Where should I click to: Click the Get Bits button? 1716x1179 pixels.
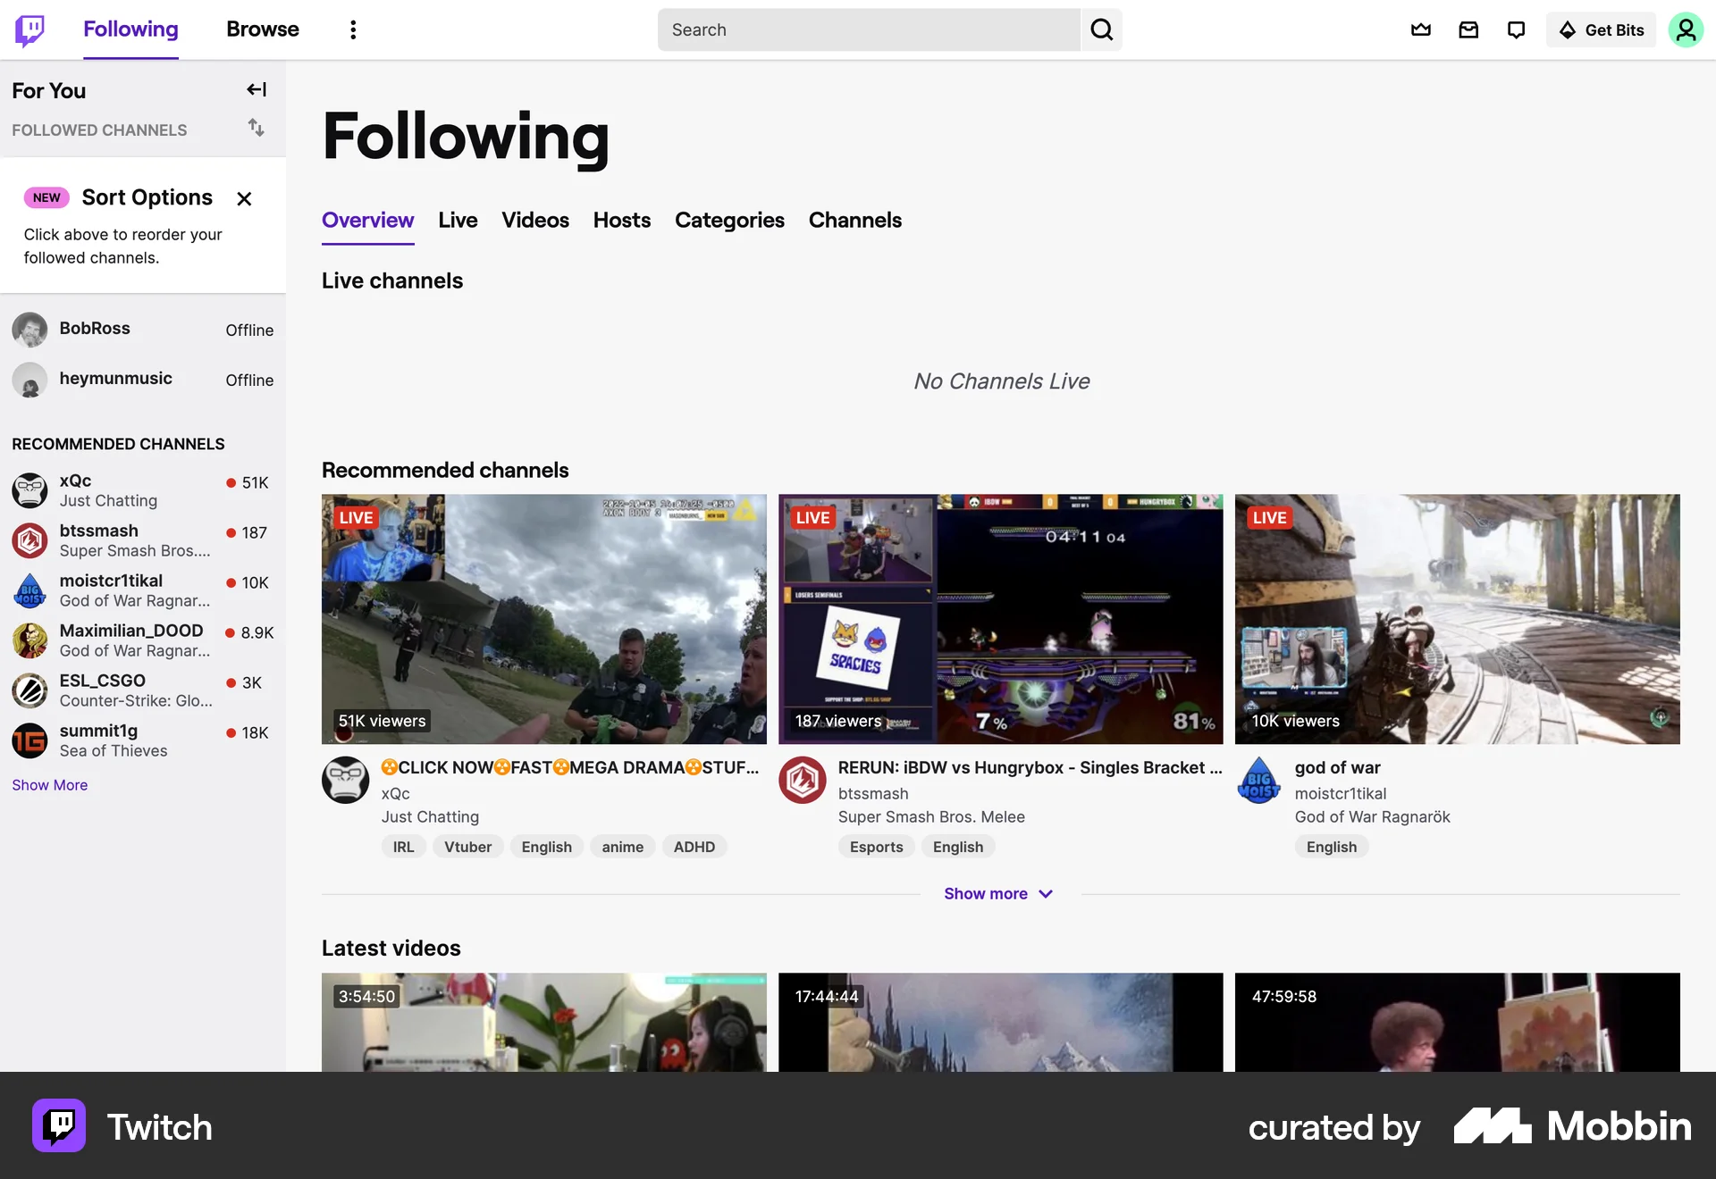[1600, 29]
